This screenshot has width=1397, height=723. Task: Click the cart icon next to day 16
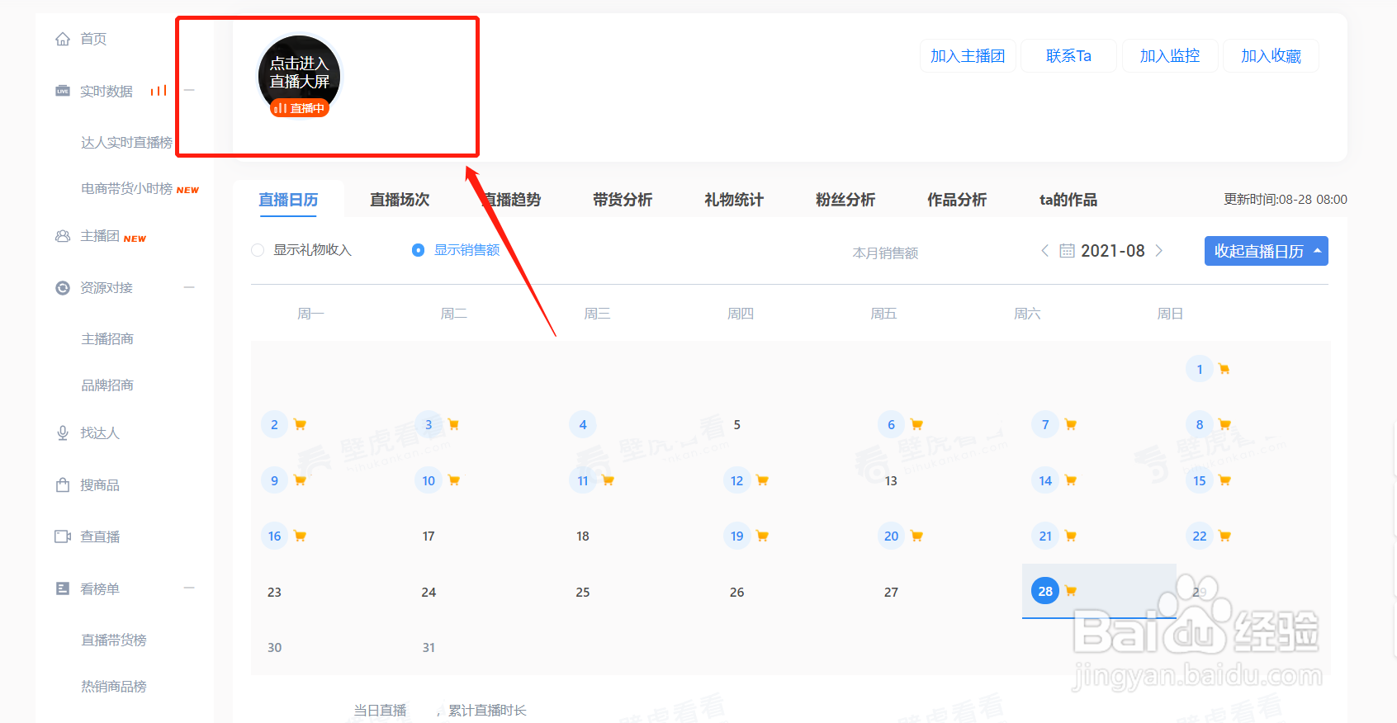tap(301, 536)
